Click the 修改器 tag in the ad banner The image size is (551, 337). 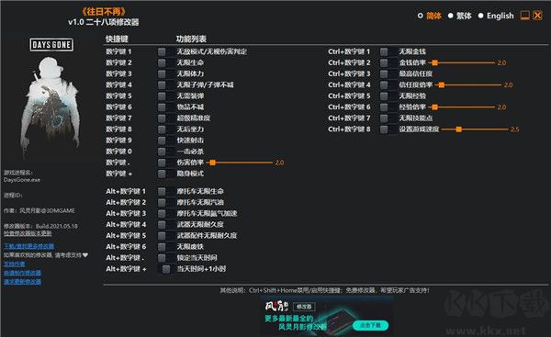tap(304, 307)
